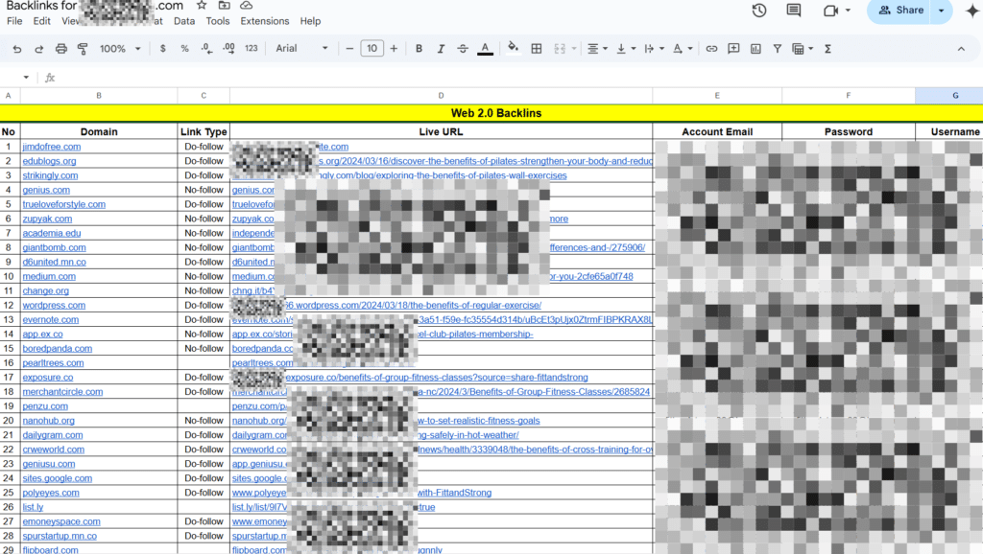Star the document
The width and height of the screenshot is (983, 554).
202,5
